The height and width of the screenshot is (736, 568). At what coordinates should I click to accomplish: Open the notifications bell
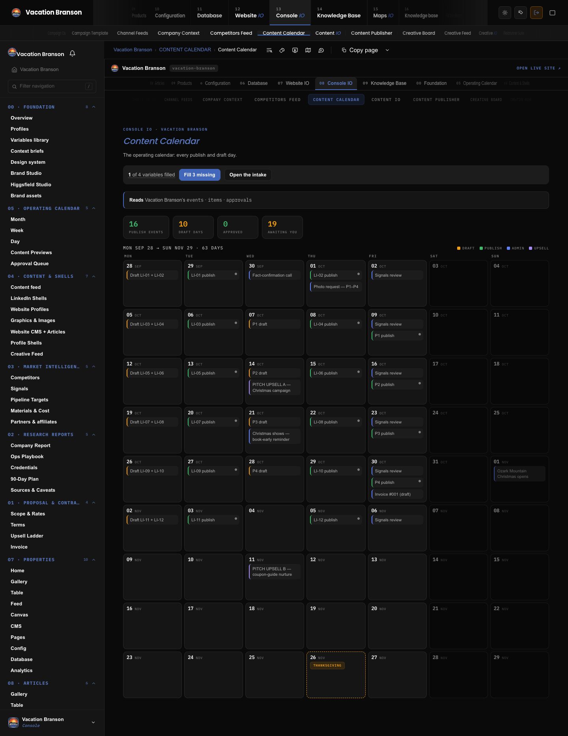click(x=72, y=53)
